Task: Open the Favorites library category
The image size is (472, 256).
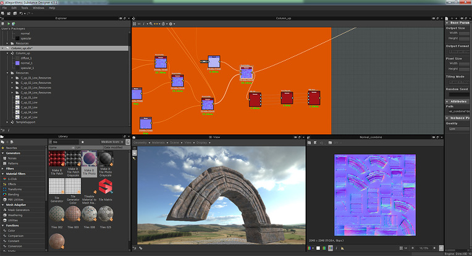Action: (x=12, y=148)
